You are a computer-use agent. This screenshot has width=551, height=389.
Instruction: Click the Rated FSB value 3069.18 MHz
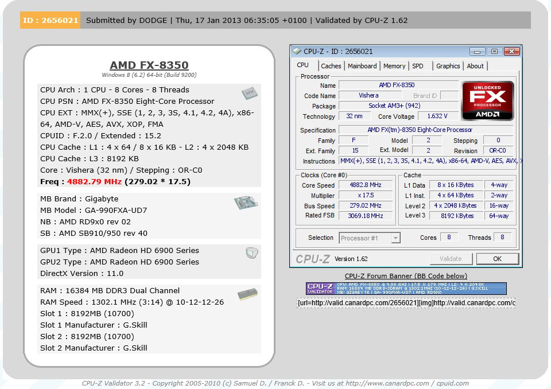pyautogui.click(x=366, y=216)
